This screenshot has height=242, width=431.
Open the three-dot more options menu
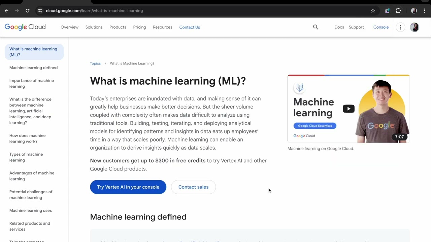pos(400,27)
